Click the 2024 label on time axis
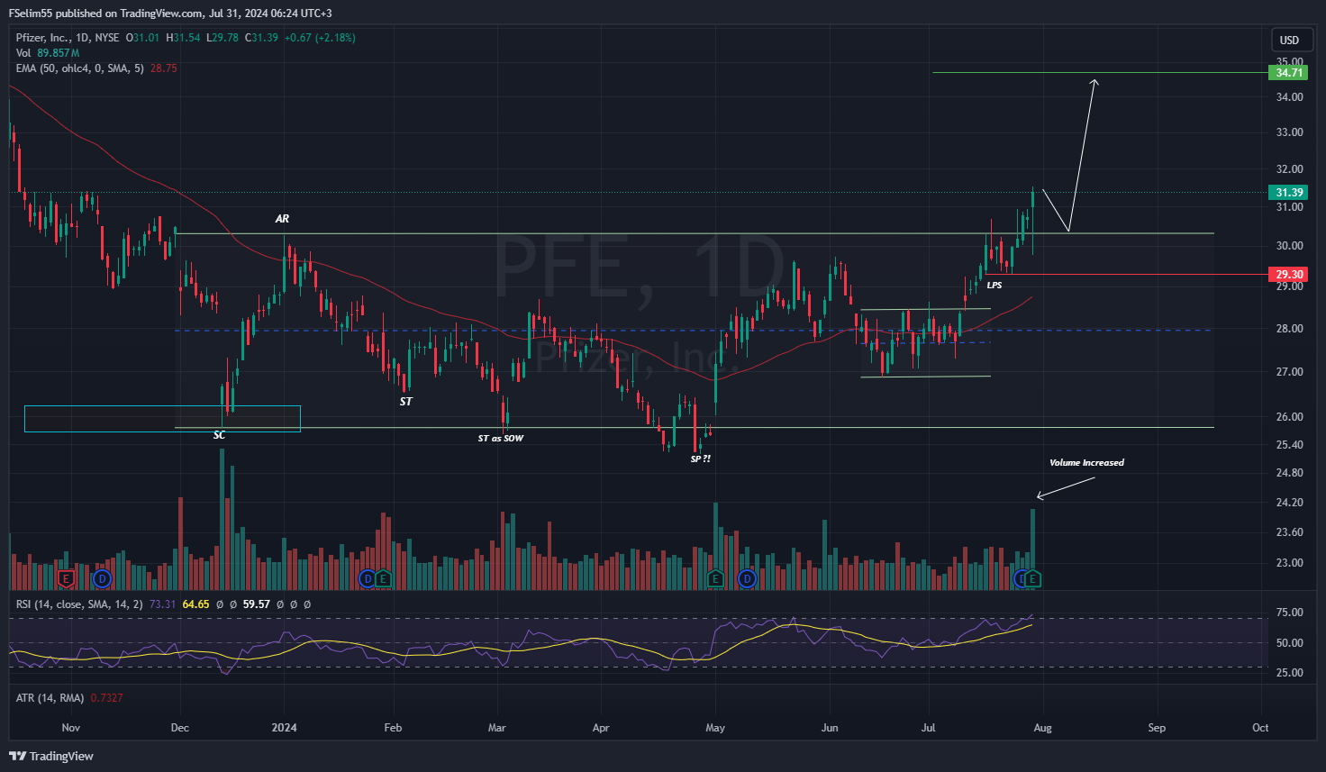This screenshot has width=1326, height=772. 284,728
